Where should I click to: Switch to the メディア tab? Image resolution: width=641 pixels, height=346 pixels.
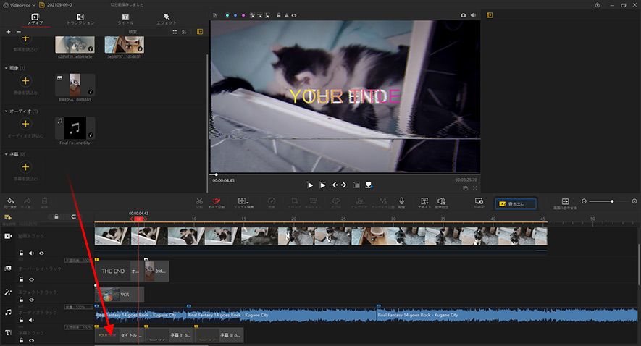pos(35,19)
